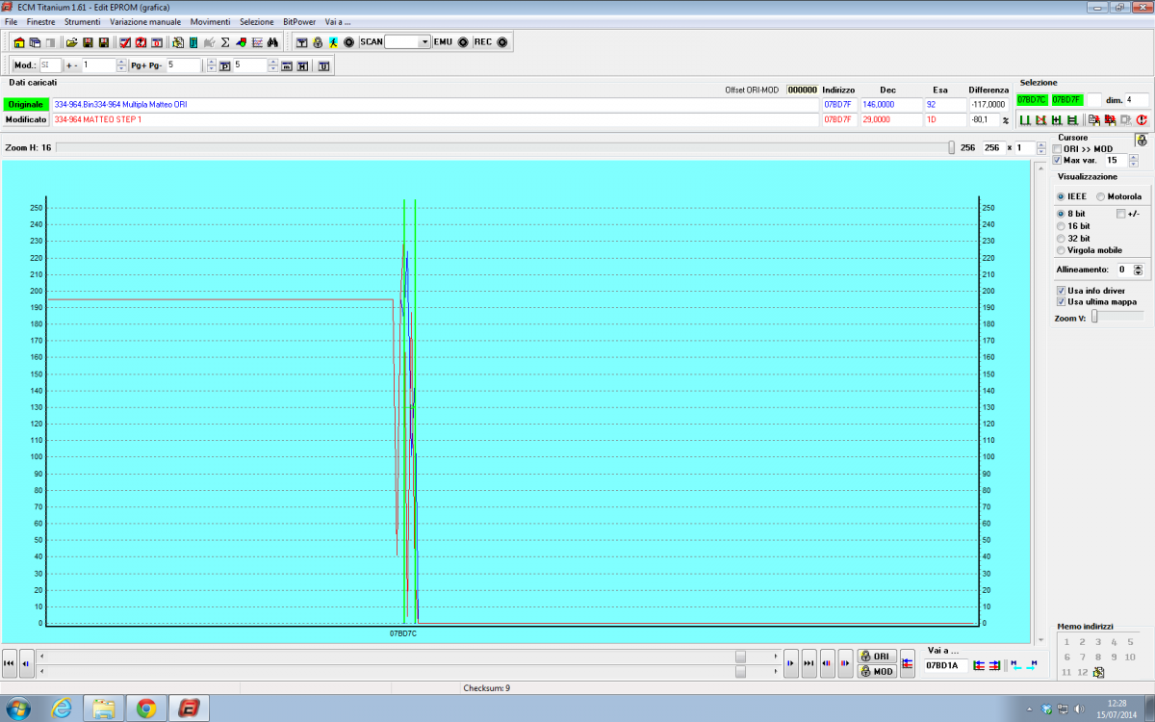This screenshot has width=1155, height=722.
Task: Click the upper horizontal scrollbar thumb
Action: click(x=740, y=656)
